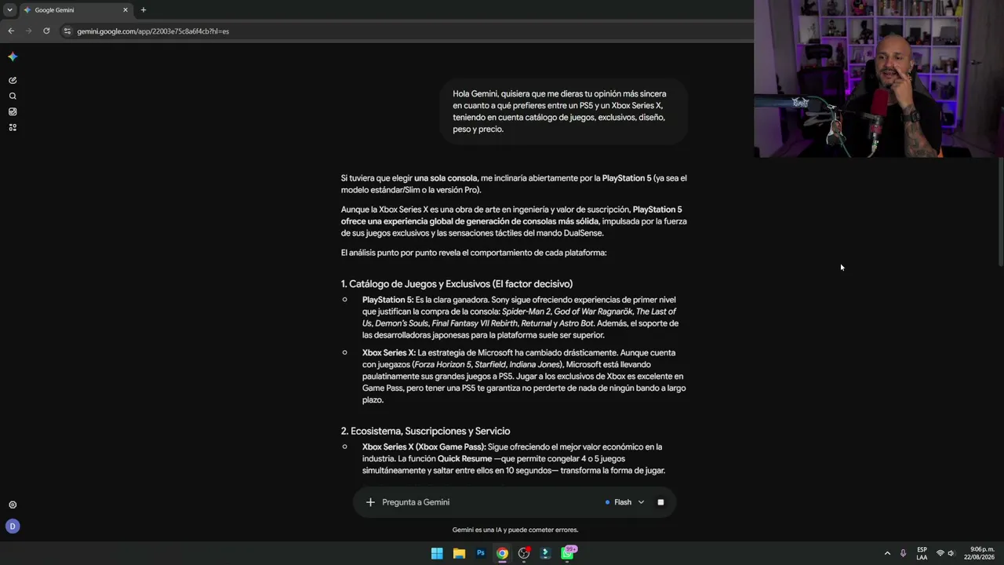Open a new browser tab
This screenshot has width=1004, height=565.
(x=143, y=10)
